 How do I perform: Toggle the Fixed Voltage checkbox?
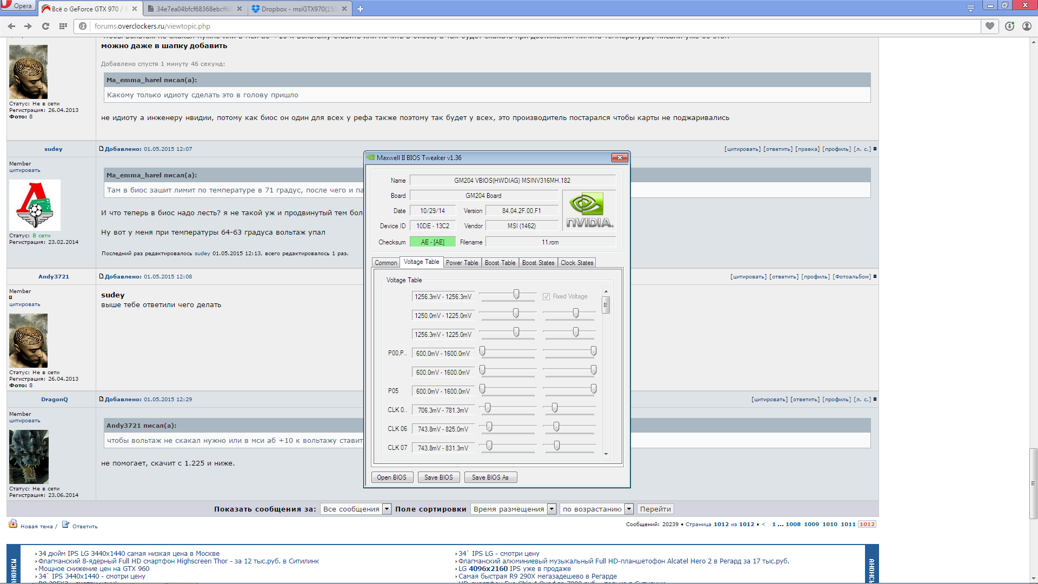coord(546,296)
